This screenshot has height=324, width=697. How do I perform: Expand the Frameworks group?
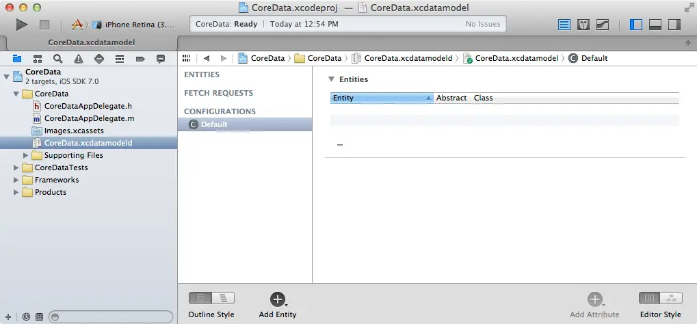[x=16, y=180]
